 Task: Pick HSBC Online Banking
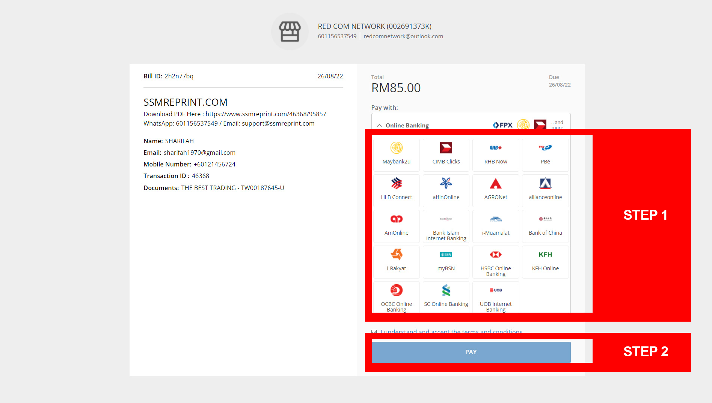(496, 262)
